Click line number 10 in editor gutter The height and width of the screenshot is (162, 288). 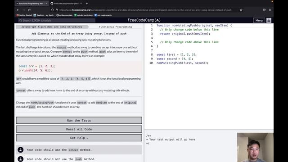[x=151, y=63]
